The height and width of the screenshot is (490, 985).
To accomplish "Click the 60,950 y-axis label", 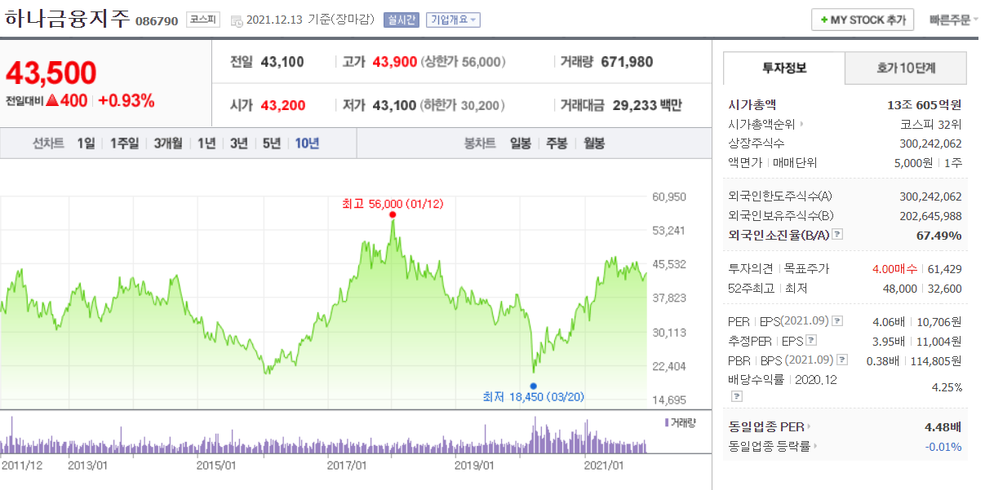I will pos(670,196).
